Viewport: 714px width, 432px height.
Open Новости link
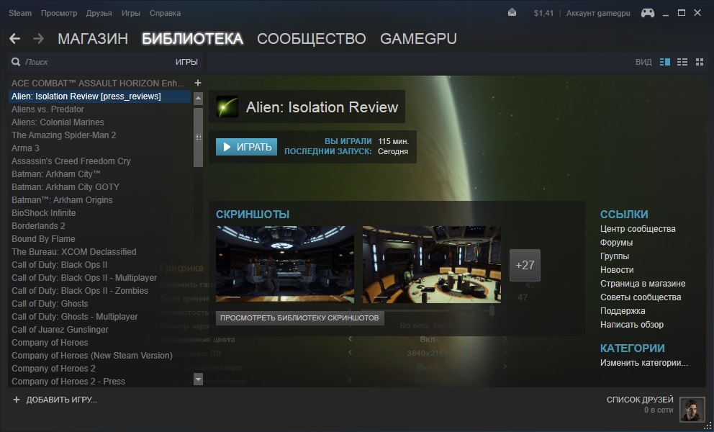click(617, 270)
